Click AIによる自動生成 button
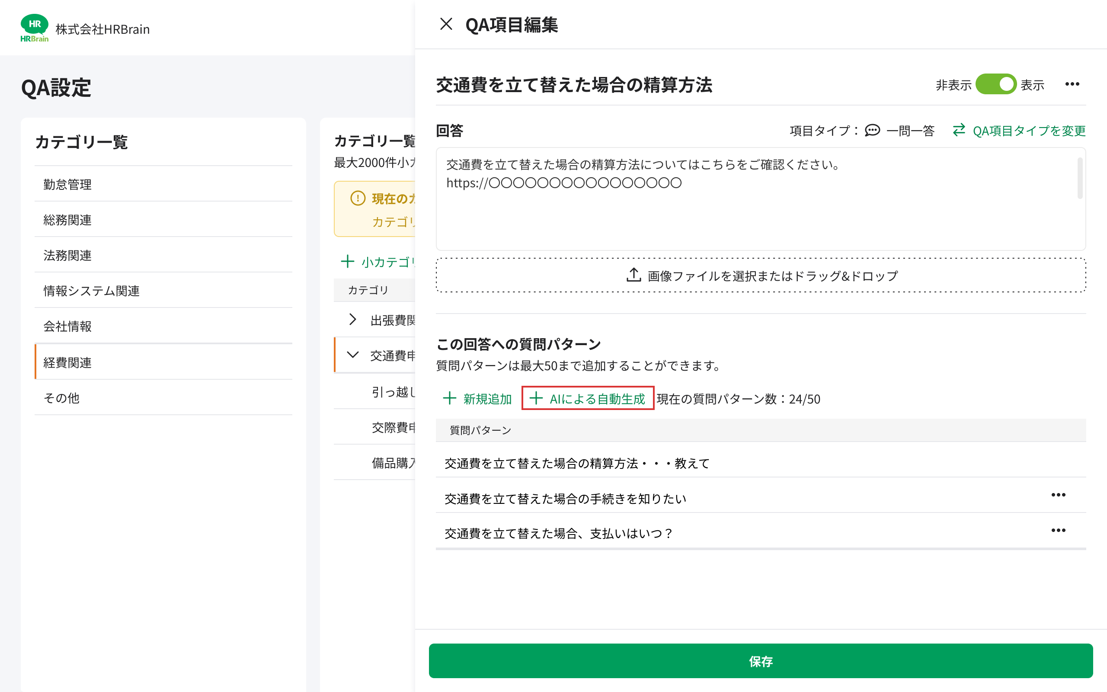1107x692 pixels. coord(588,398)
